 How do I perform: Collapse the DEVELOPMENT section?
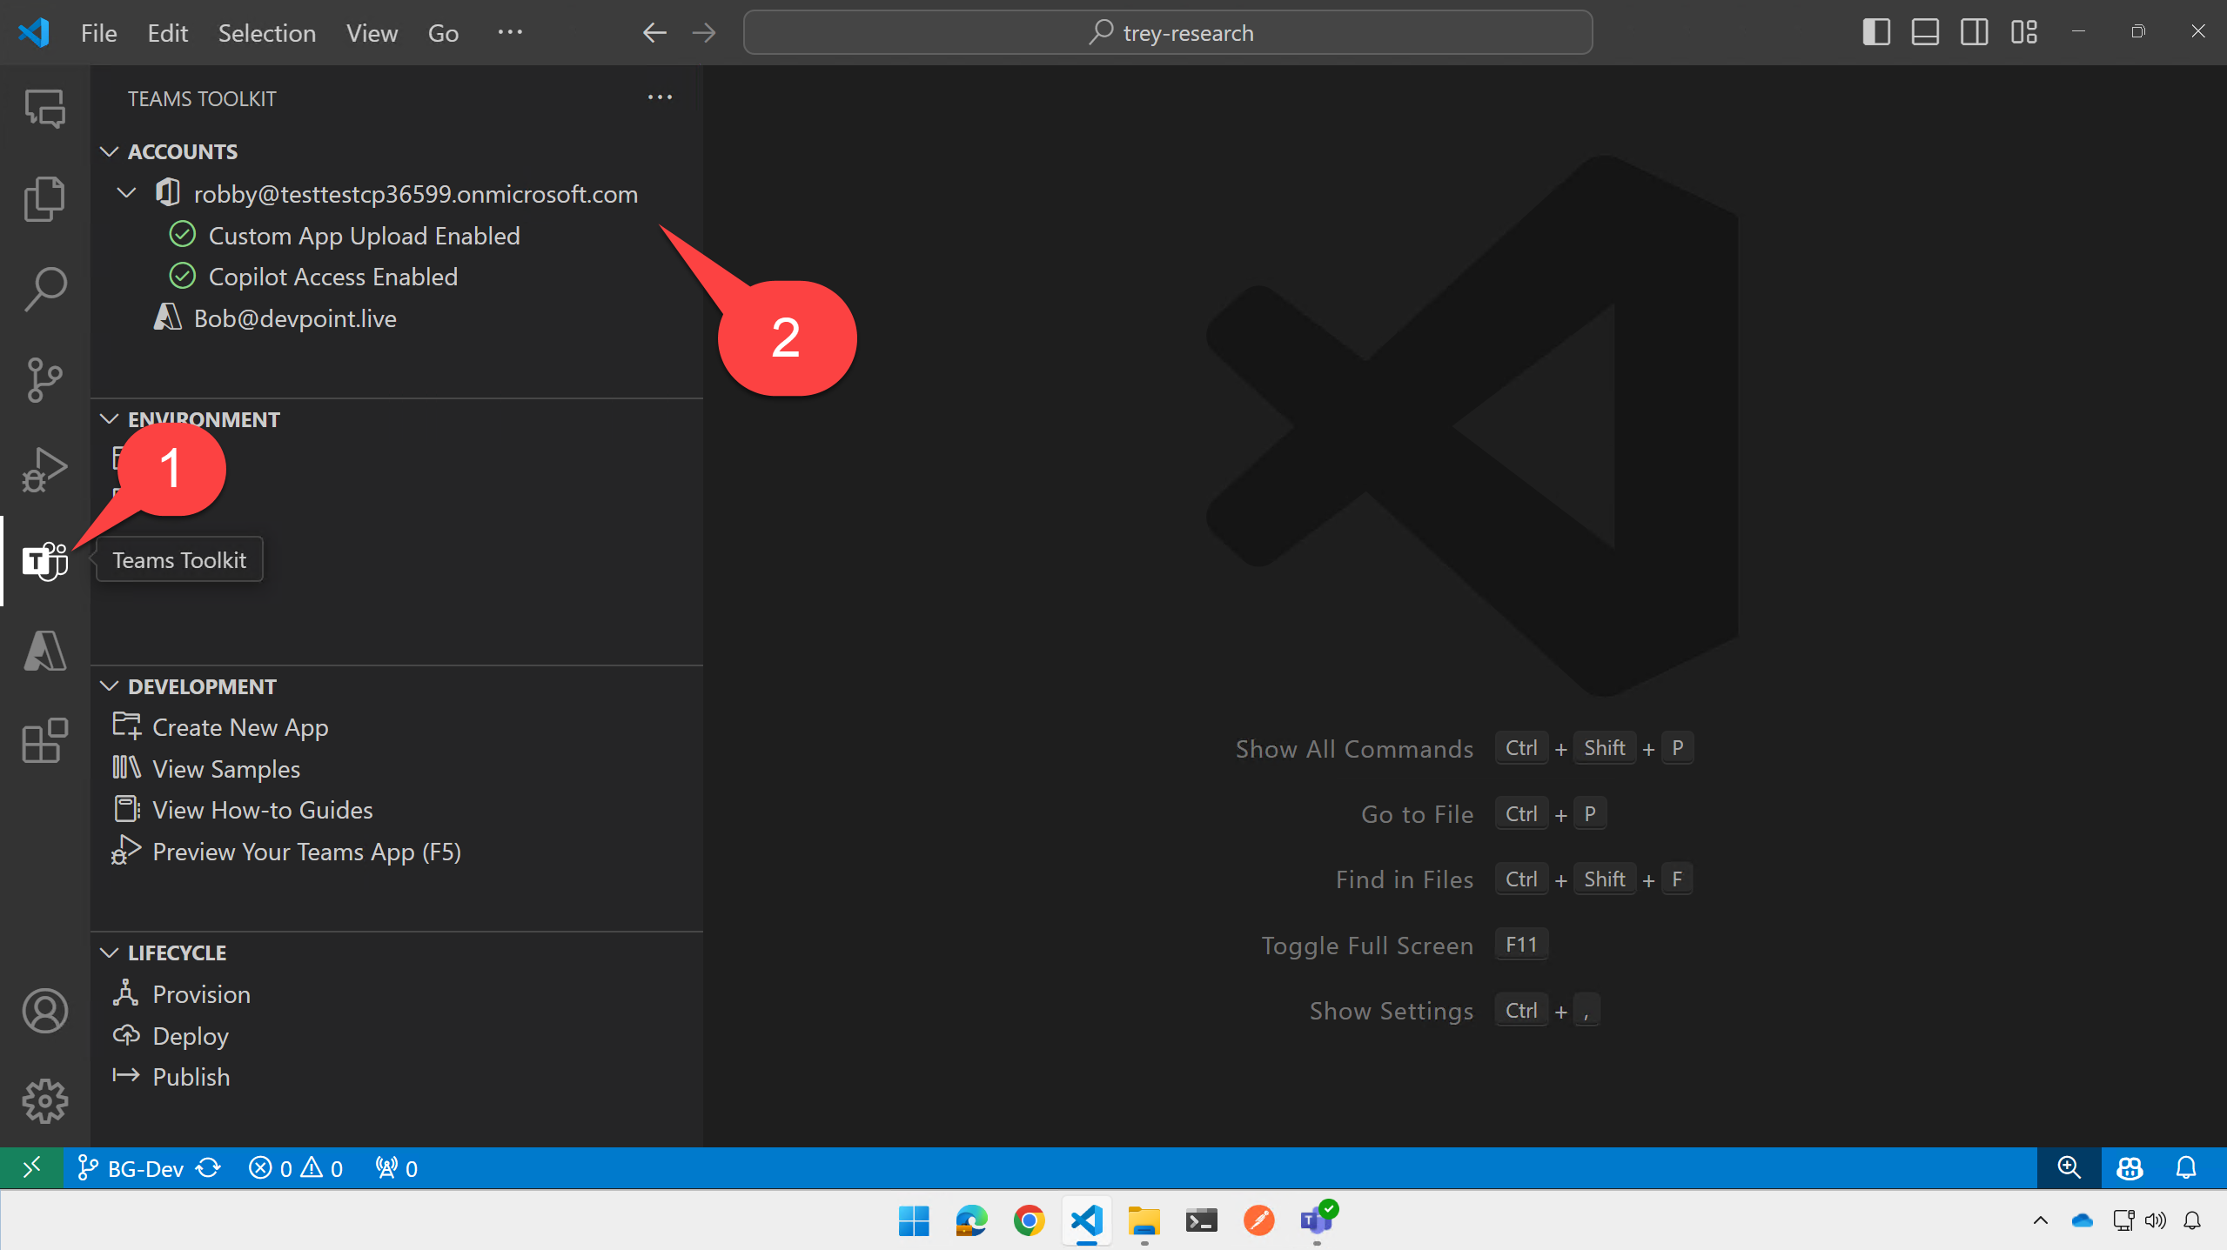110,686
